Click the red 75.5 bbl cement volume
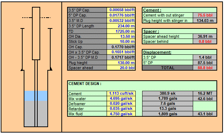 point(205,15)
